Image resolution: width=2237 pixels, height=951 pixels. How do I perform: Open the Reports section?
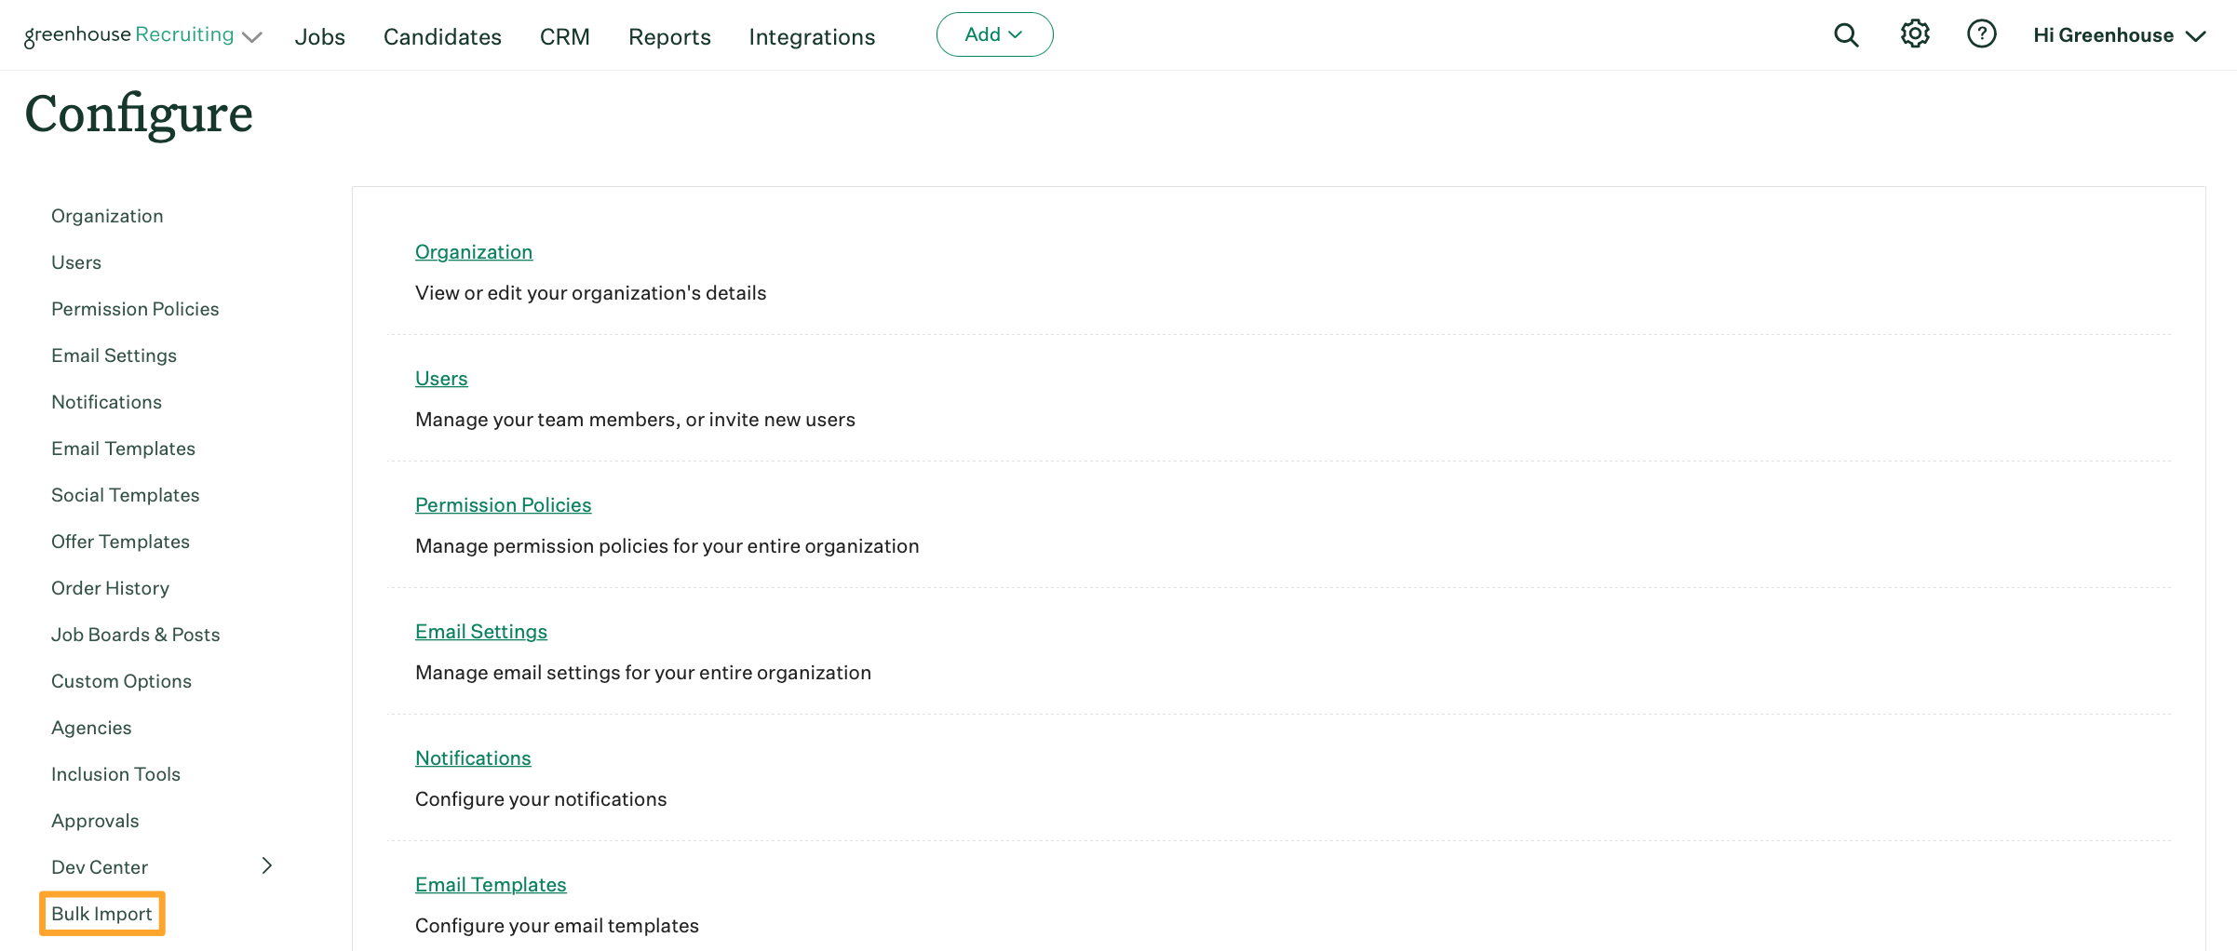point(669,36)
